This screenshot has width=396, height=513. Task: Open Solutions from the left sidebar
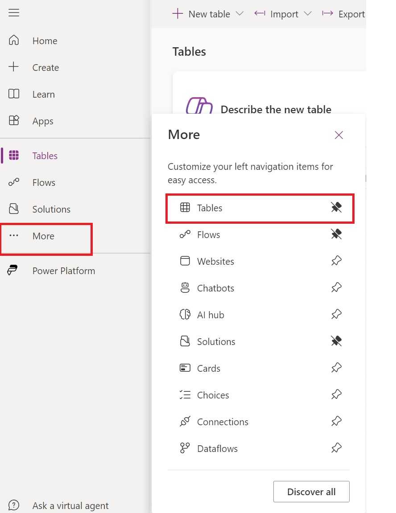[x=51, y=209]
